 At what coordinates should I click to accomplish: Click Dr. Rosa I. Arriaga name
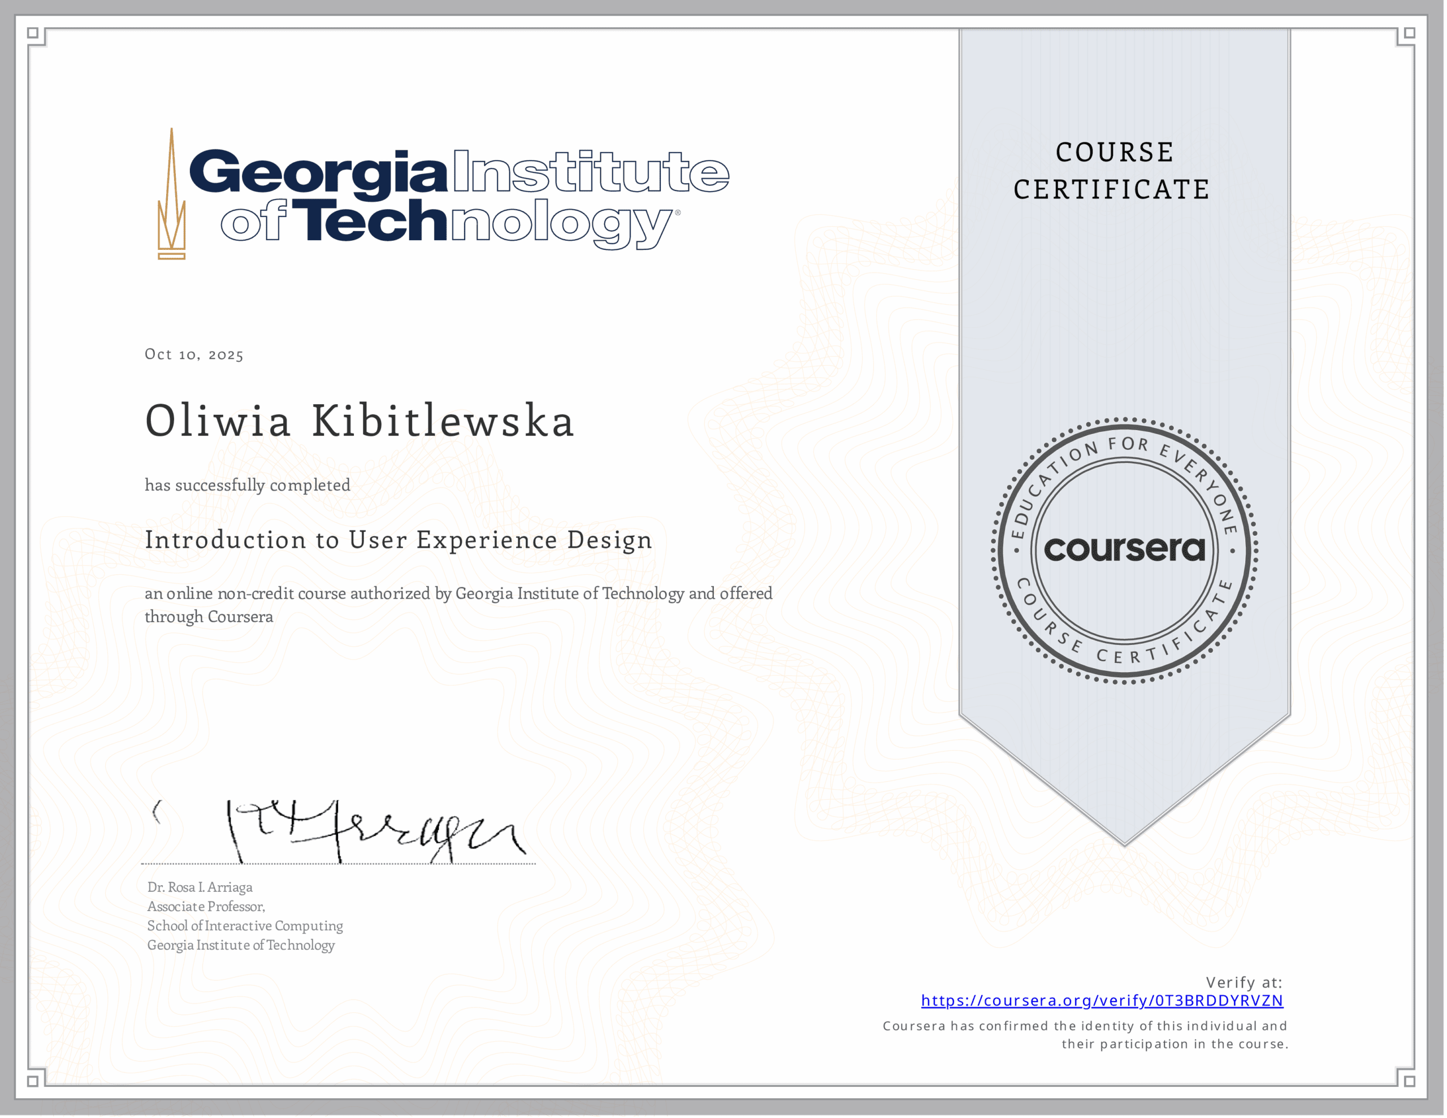click(200, 887)
